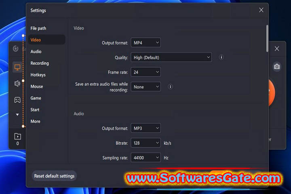Click the recorder logo icon

16,48
